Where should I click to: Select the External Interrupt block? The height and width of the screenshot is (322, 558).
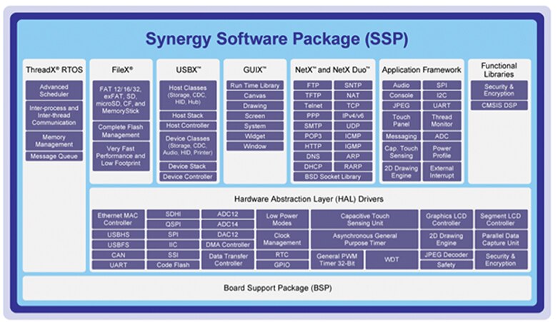442,172
